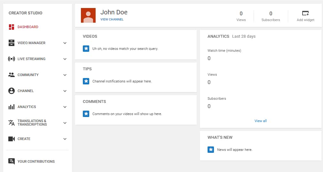Select the Live Streaming menu label
Image resolution: width=323 pixels, height=172 pixels.
(31, 59)
